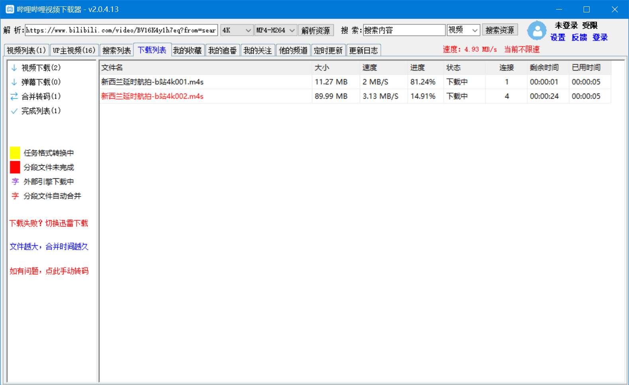The image size is (629, 385).
Task: Click the 状态 column header
Action: pyautogui.click(x=464, y=68)
